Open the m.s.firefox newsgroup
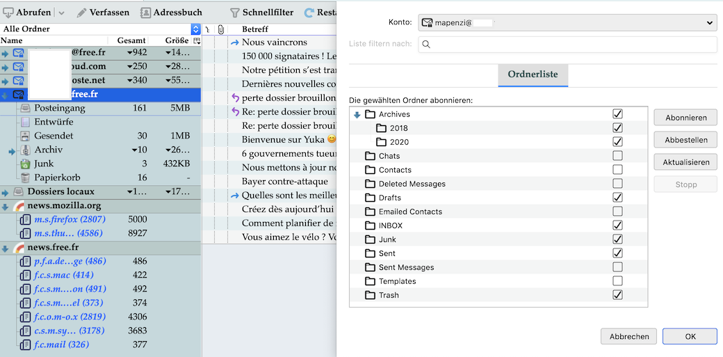This screenshot has height=357, width=723. [x=70, y=219]
